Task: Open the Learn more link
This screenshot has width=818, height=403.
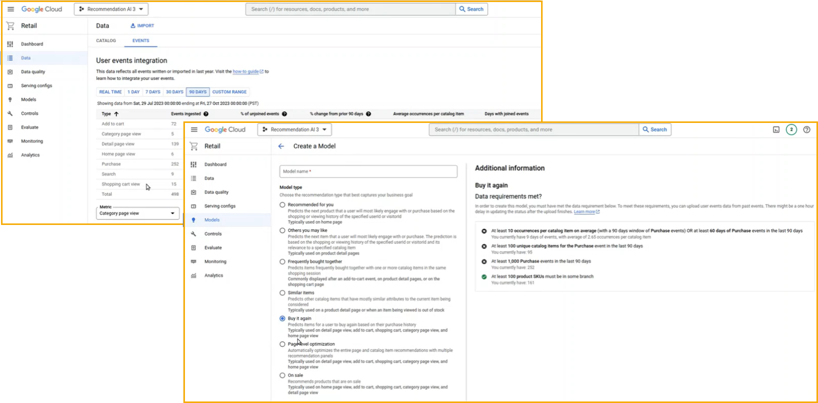Action: click(x=586, y=212)
